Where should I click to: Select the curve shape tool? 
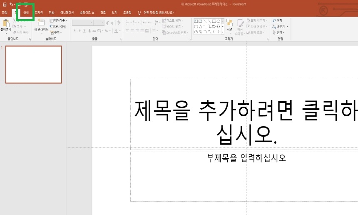tap(209, 32)
